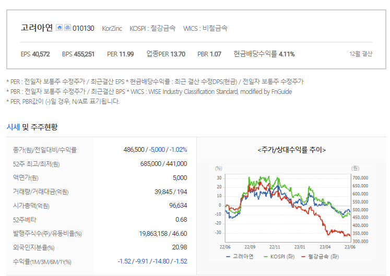Click 52주베타 value 0.68
The image size is (390, 276).
(181, 220)
